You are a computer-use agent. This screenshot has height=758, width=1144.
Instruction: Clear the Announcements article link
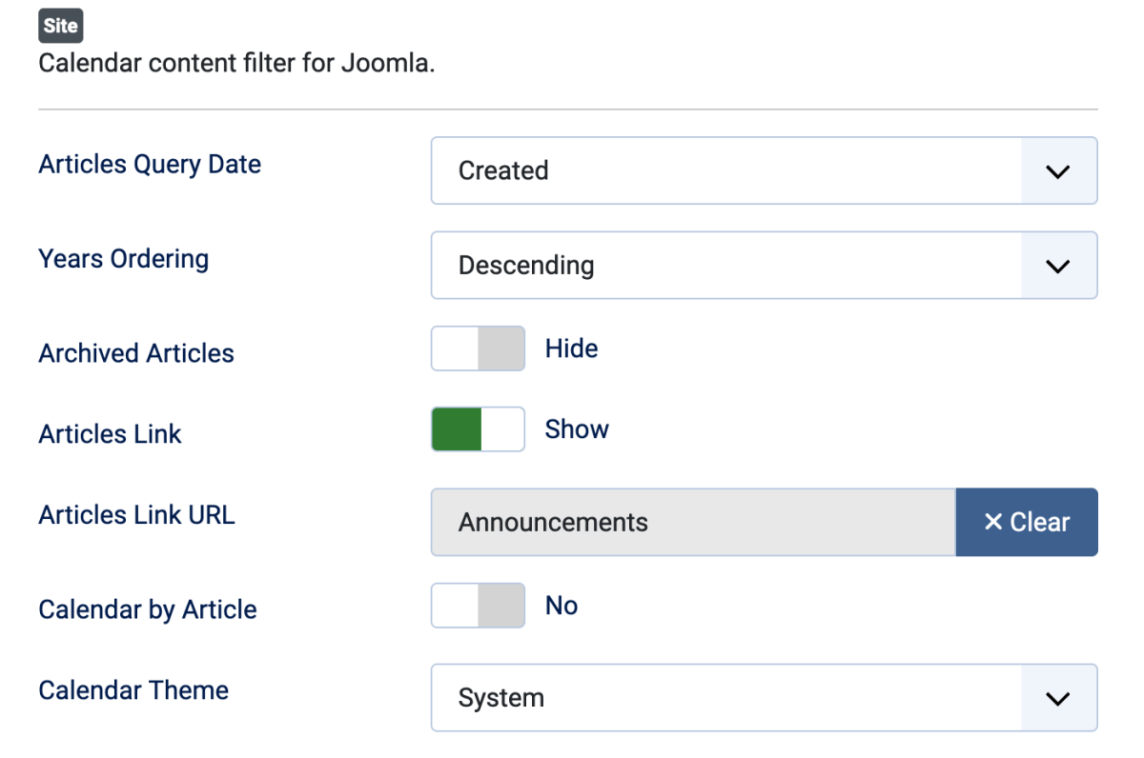[1027, 522]
